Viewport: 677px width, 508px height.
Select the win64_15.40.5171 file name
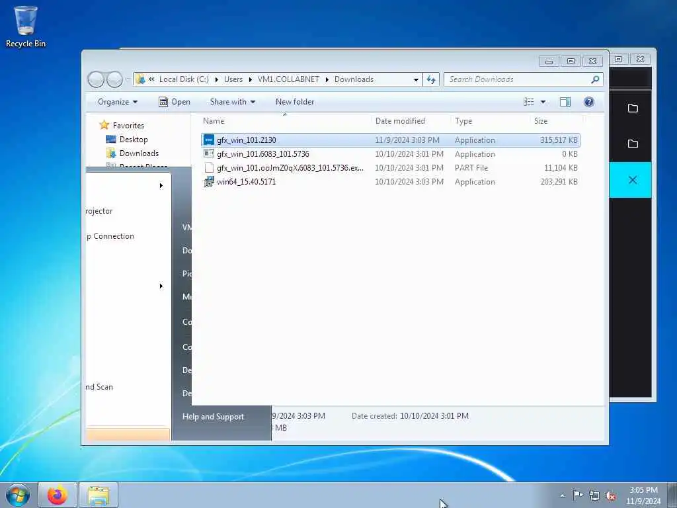pos(246,181)
